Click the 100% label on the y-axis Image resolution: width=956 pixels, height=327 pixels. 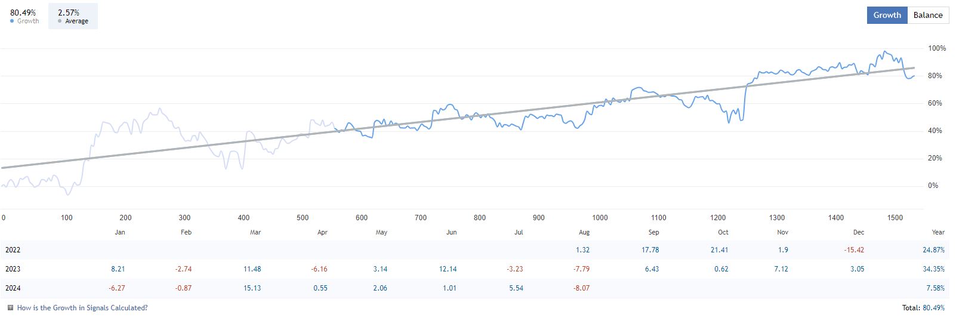937,48
